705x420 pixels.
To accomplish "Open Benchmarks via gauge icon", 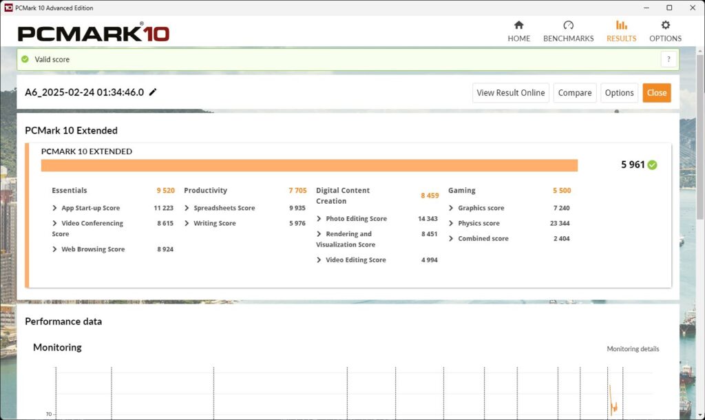I will 568,25.
